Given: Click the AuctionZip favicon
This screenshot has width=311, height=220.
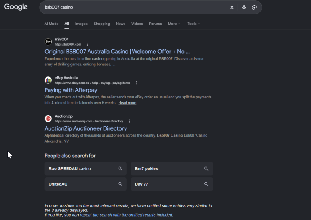Looking at the screenshot, I should (x=48, y=119).
